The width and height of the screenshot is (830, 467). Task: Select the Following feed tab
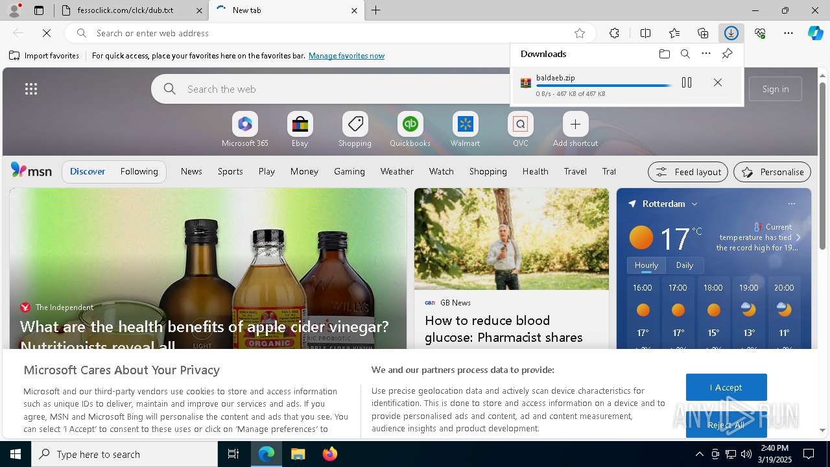pyautogui.click(x=139, y=171)
